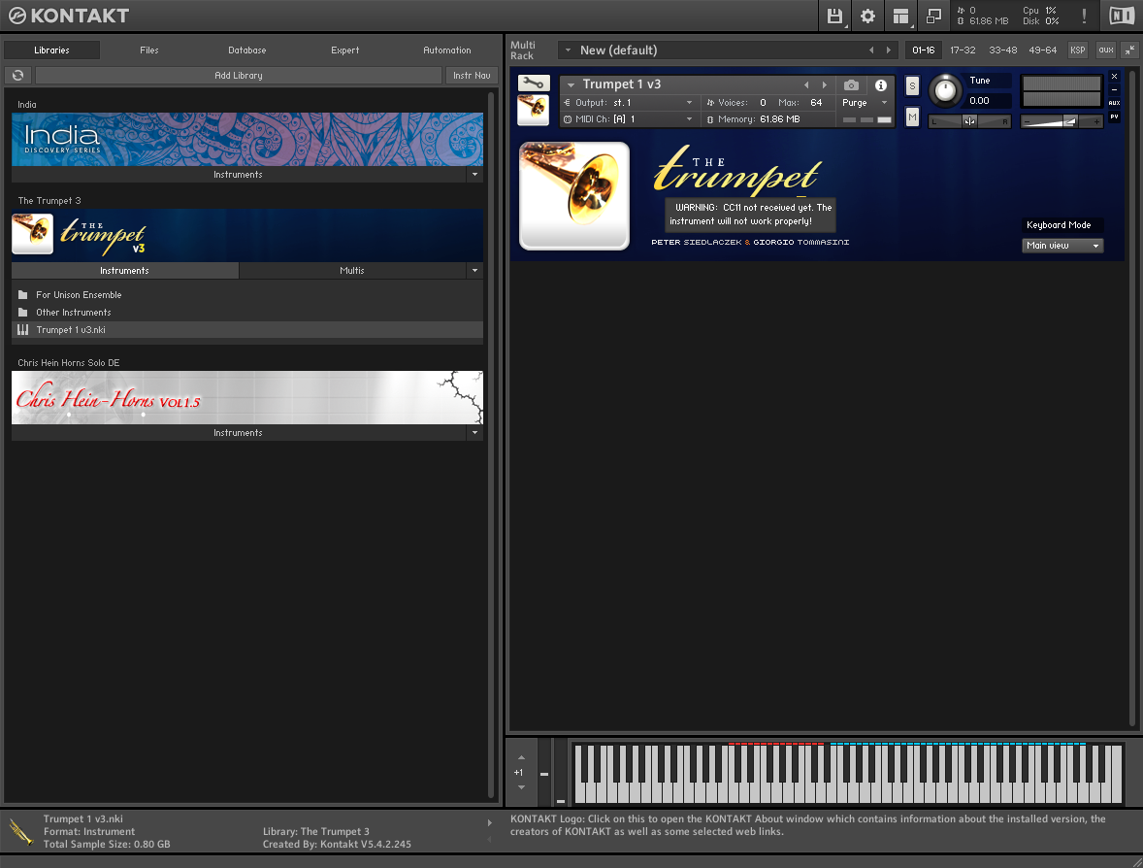This screenshot has width=1143, height=868.
Task: Click the Other Instruments folder icon
Action: pos(22,313)
